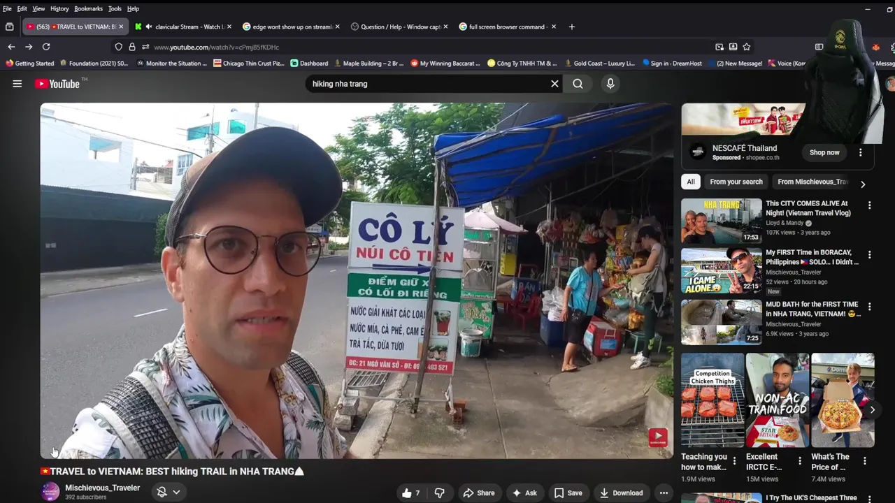Like the video with thumbs up

coord(411,493)
